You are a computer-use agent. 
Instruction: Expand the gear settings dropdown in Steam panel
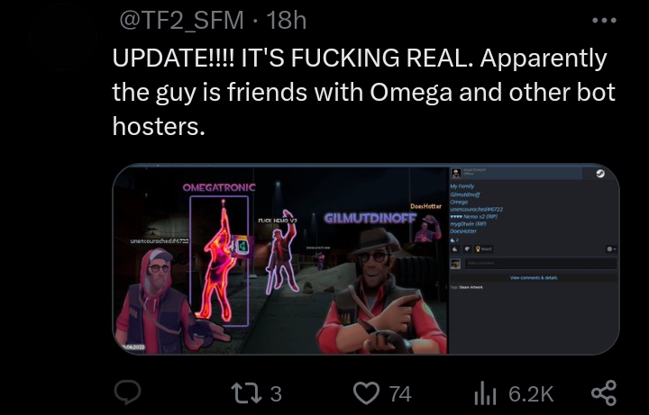611,248
